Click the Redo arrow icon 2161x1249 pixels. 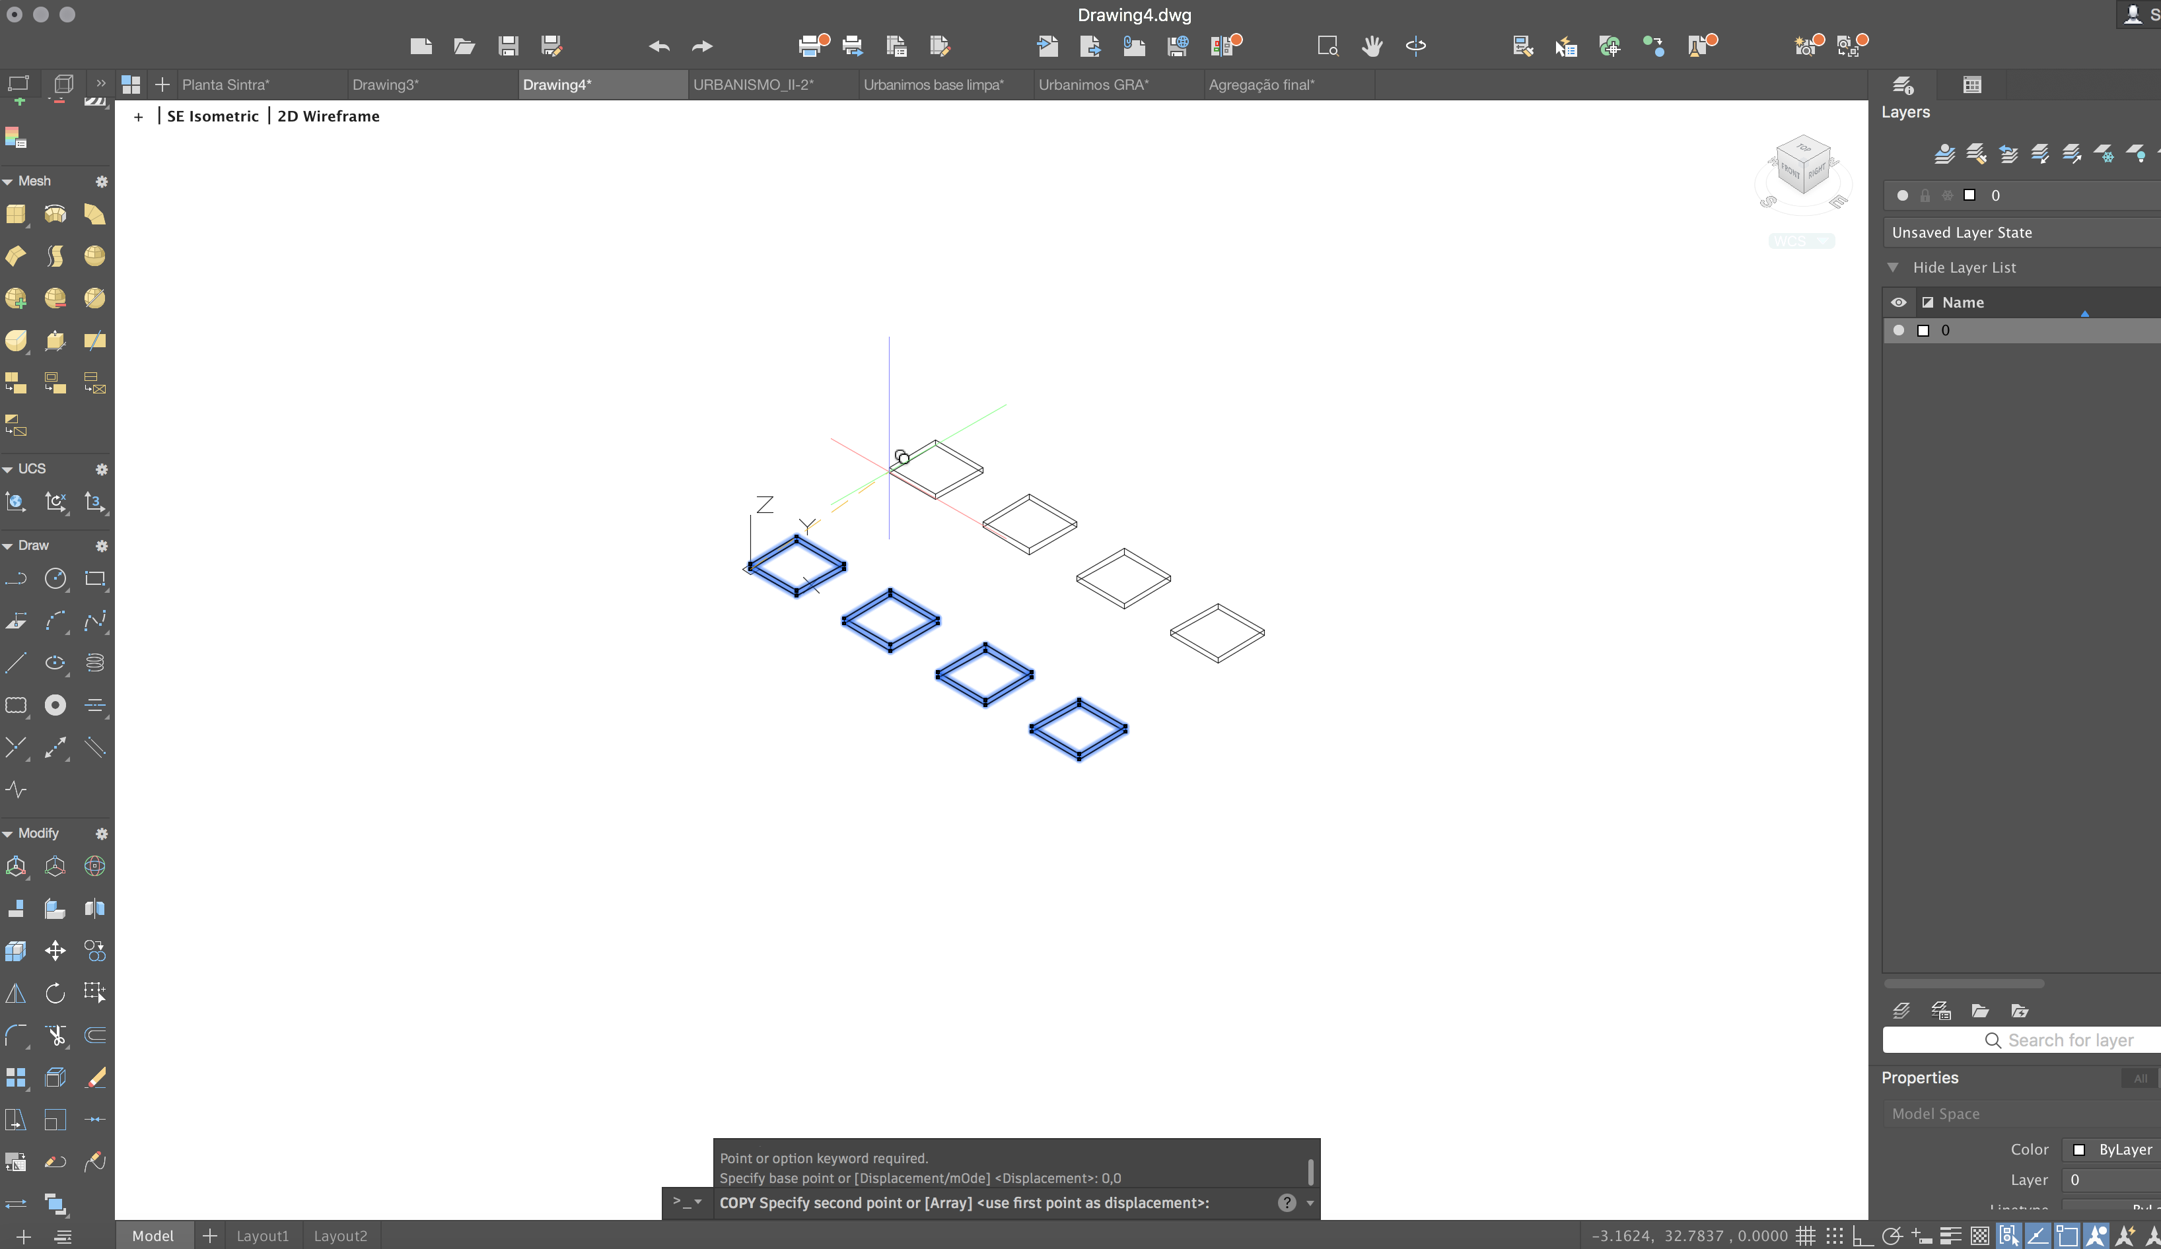(x=702, y=46)
